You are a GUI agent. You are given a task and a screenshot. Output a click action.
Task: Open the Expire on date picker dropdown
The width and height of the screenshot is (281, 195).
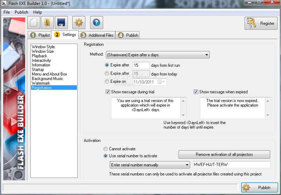coord(163,82)
